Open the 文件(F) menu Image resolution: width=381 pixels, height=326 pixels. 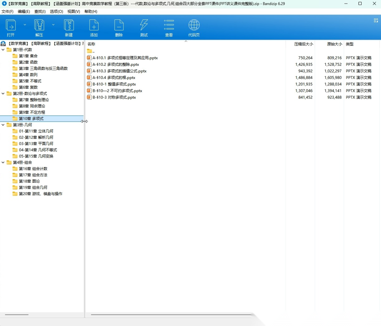[x=7, y=11]
